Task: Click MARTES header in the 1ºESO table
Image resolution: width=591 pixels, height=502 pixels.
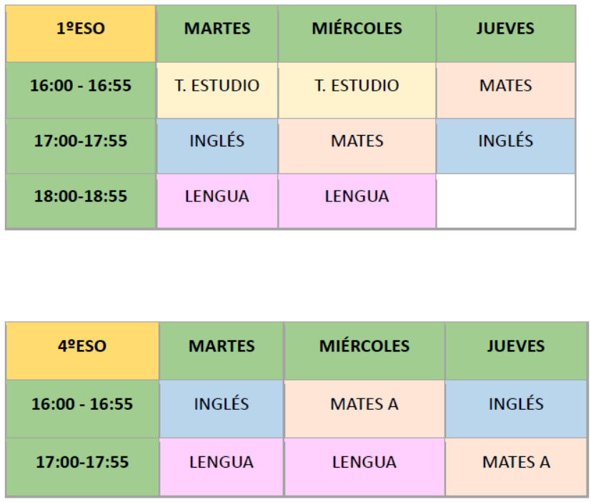Action: (217, 29)
